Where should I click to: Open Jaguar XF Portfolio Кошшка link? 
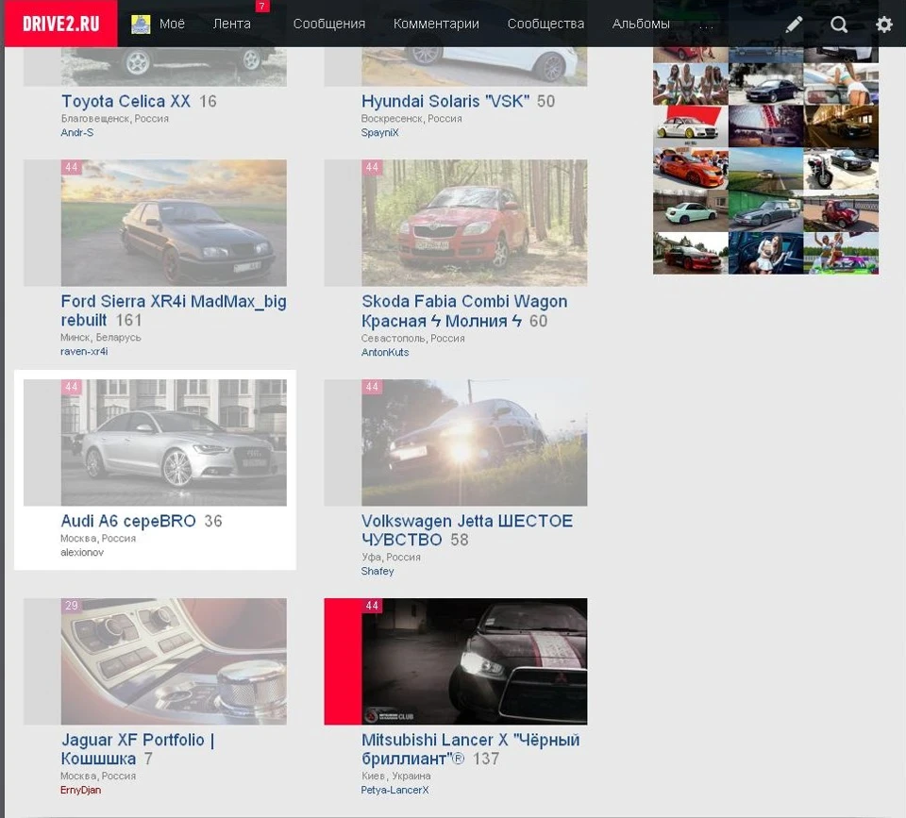pos(138,749)
